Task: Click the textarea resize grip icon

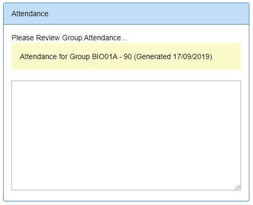Action: 238,187
